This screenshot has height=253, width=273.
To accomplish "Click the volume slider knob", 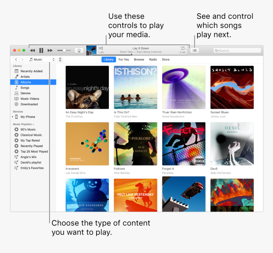I will point(64,50).
